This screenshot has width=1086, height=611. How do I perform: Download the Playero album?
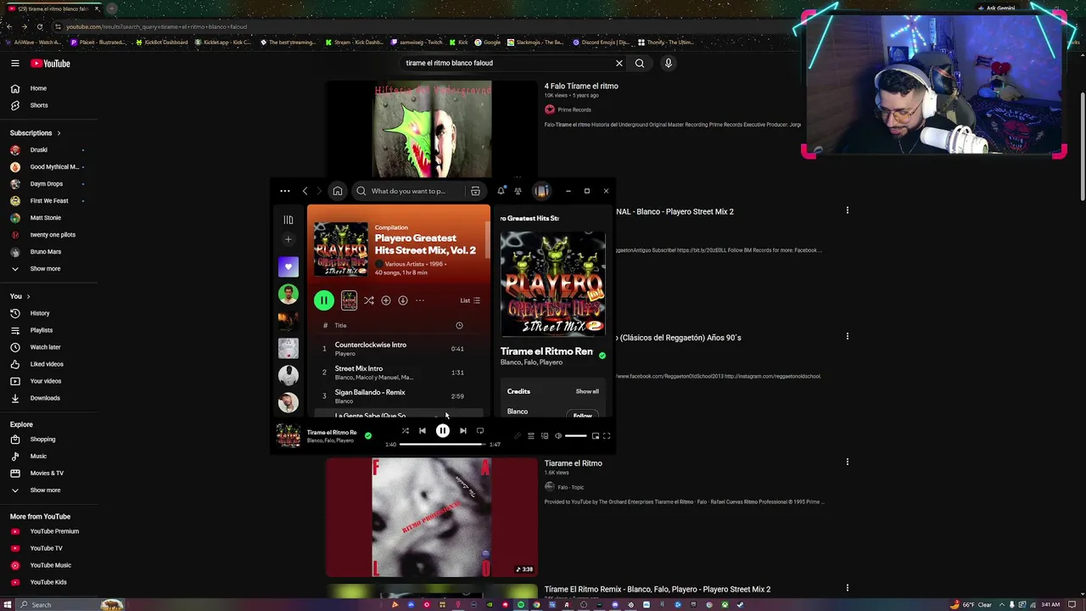coord(402,300)
